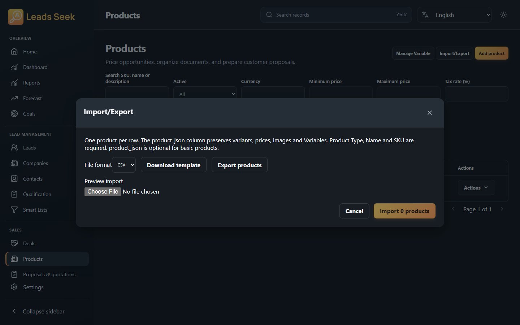The image size is (520, 325).
Task: Click the Tax rate (%) input field
Action: coord(477,94)
